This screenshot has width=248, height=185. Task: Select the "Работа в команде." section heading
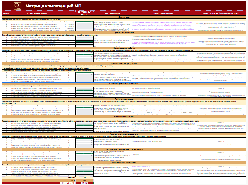[124, 99]
